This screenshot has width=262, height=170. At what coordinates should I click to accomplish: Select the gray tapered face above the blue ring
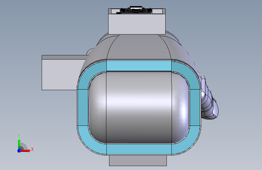(139, 47)
